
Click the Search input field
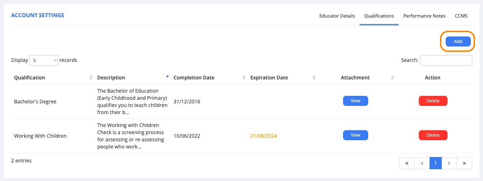click(446, 60)
